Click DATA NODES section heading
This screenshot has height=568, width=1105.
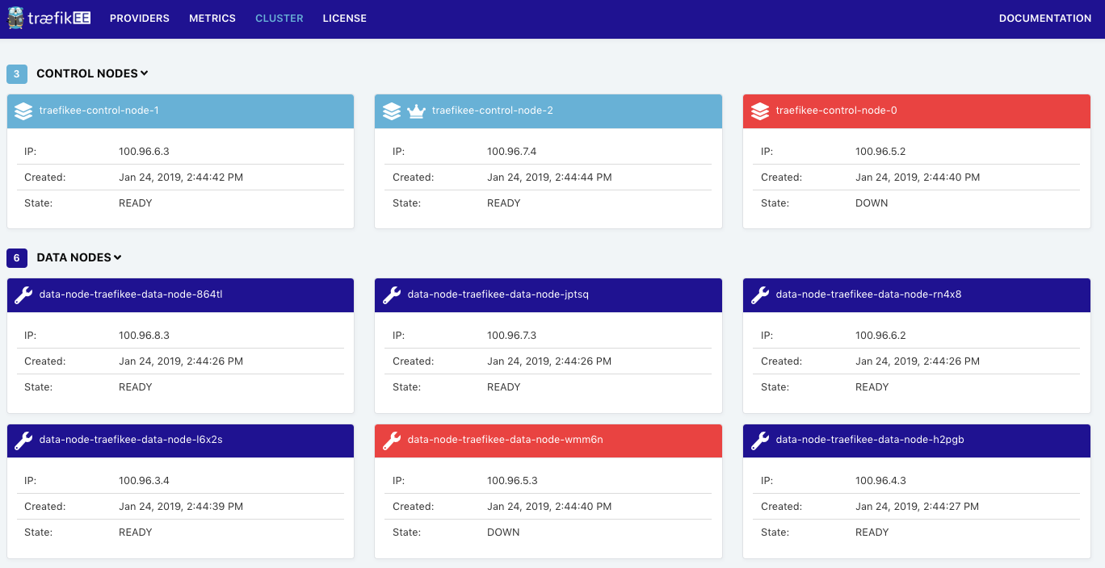click(74, 257)
